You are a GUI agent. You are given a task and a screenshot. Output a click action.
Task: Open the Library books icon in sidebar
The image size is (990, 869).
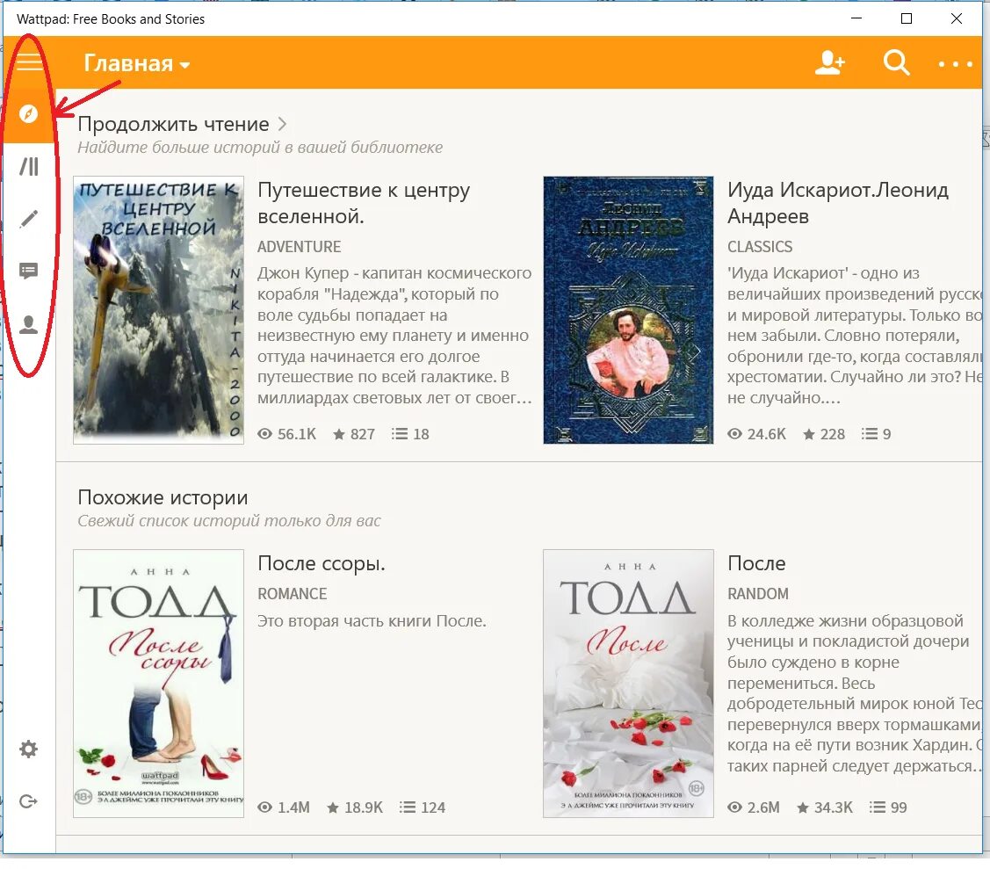[29, 167]
